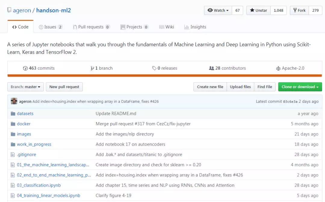The width and height of the screenshot is (325, 202).
Task: Click the Find File button
Action: click(x=265, y=87)
